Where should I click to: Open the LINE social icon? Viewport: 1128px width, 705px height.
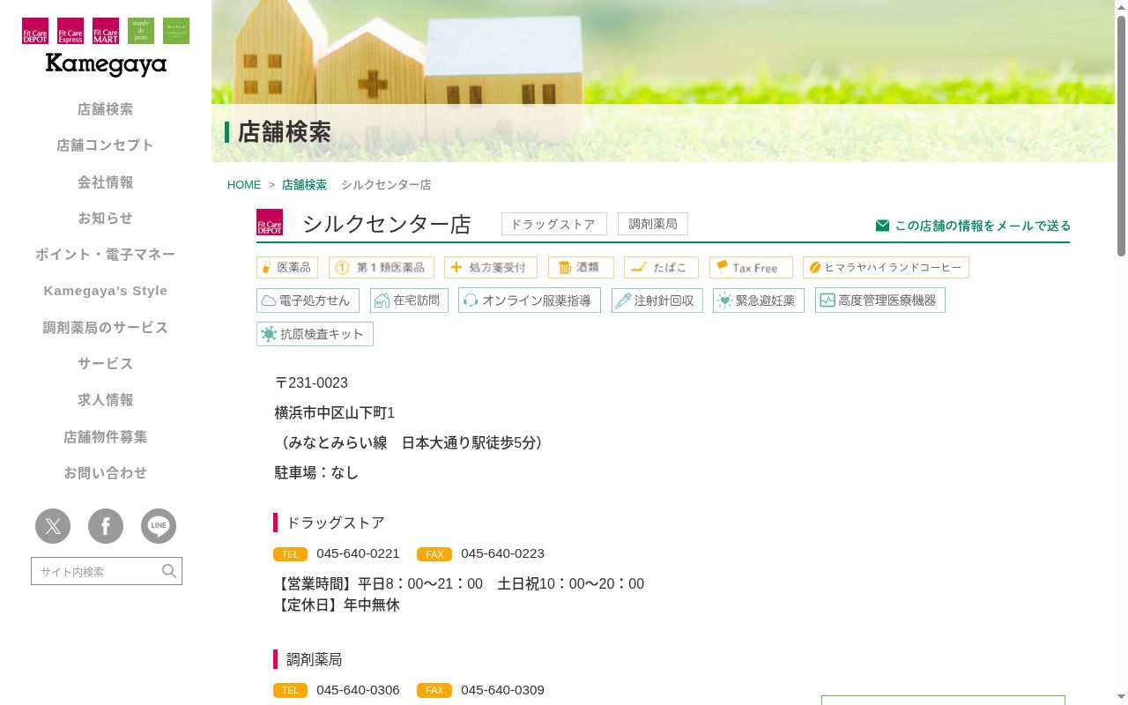tap(159, 526)
